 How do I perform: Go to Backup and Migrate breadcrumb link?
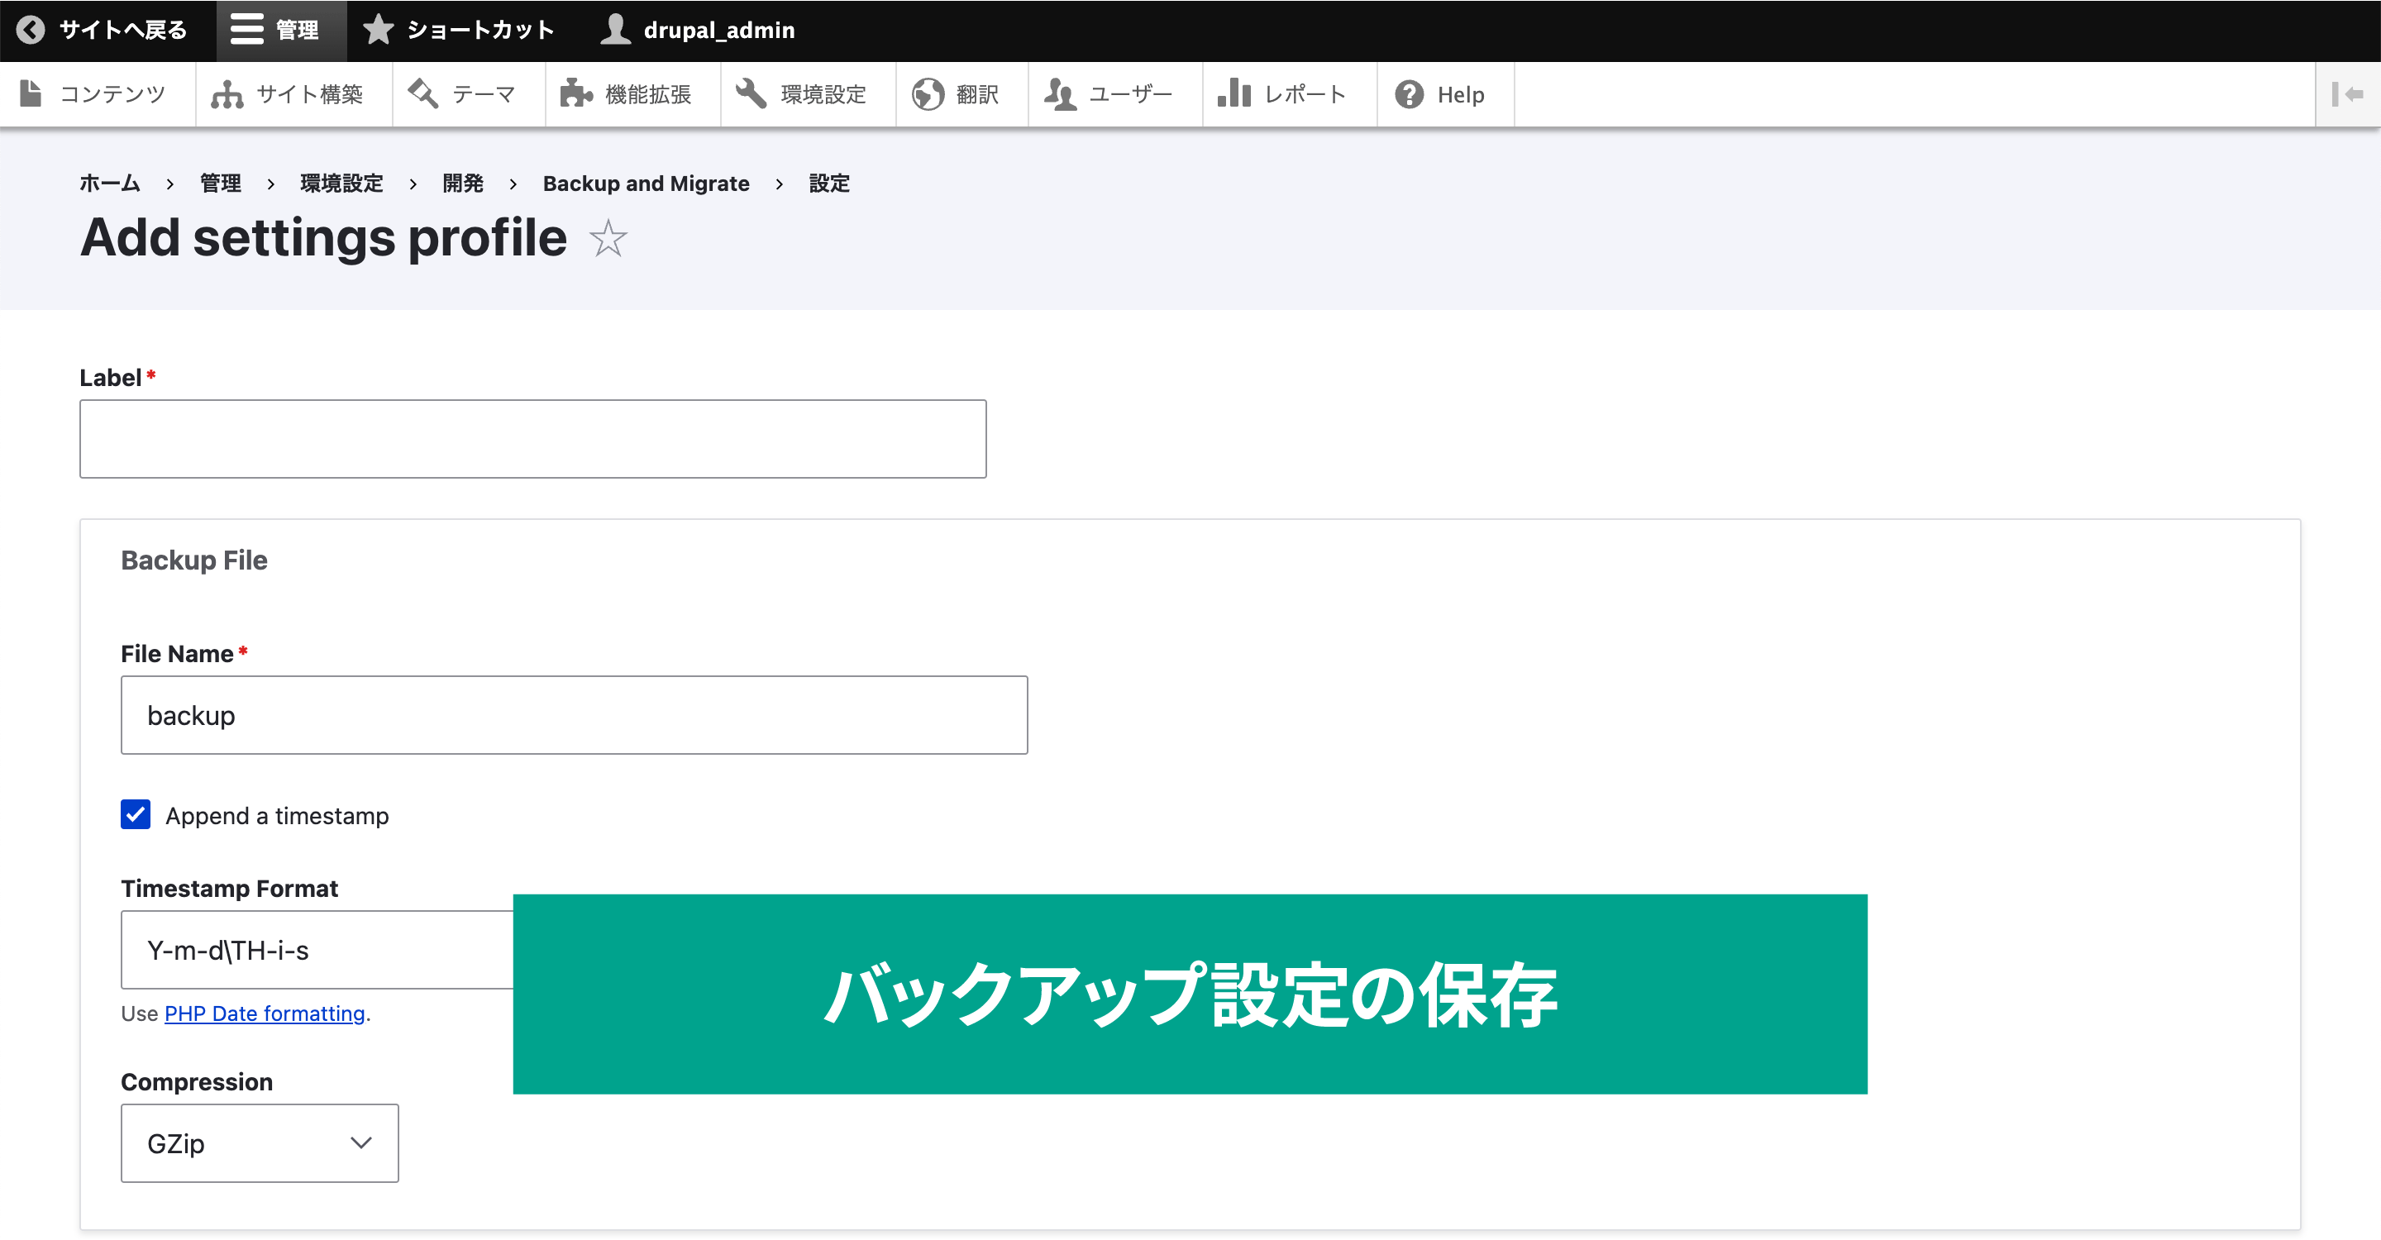coord(646,183)
